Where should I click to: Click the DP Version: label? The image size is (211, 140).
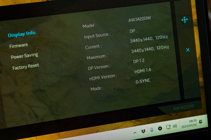click(99, 67)
